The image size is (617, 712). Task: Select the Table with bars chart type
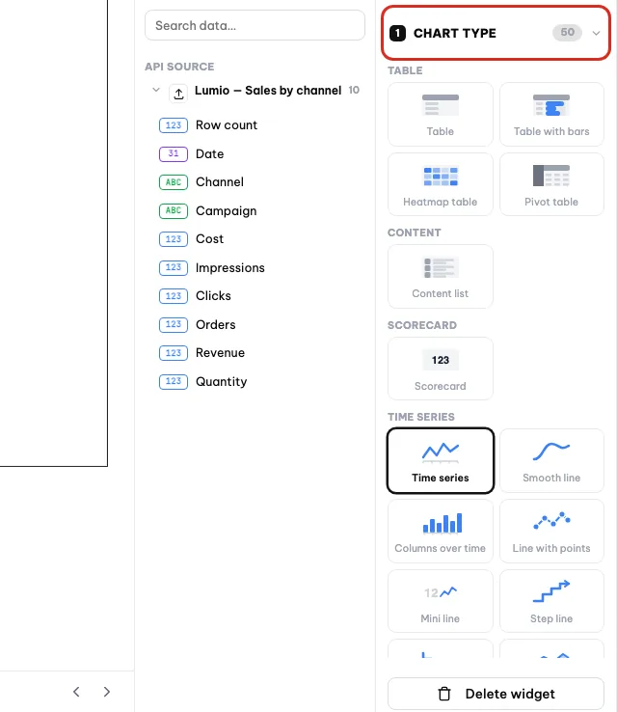(551, 115)
